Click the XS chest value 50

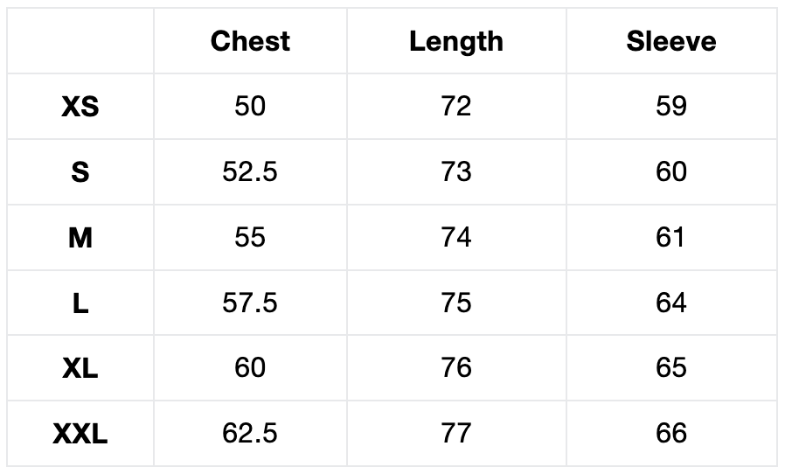[x=250, y=107]
